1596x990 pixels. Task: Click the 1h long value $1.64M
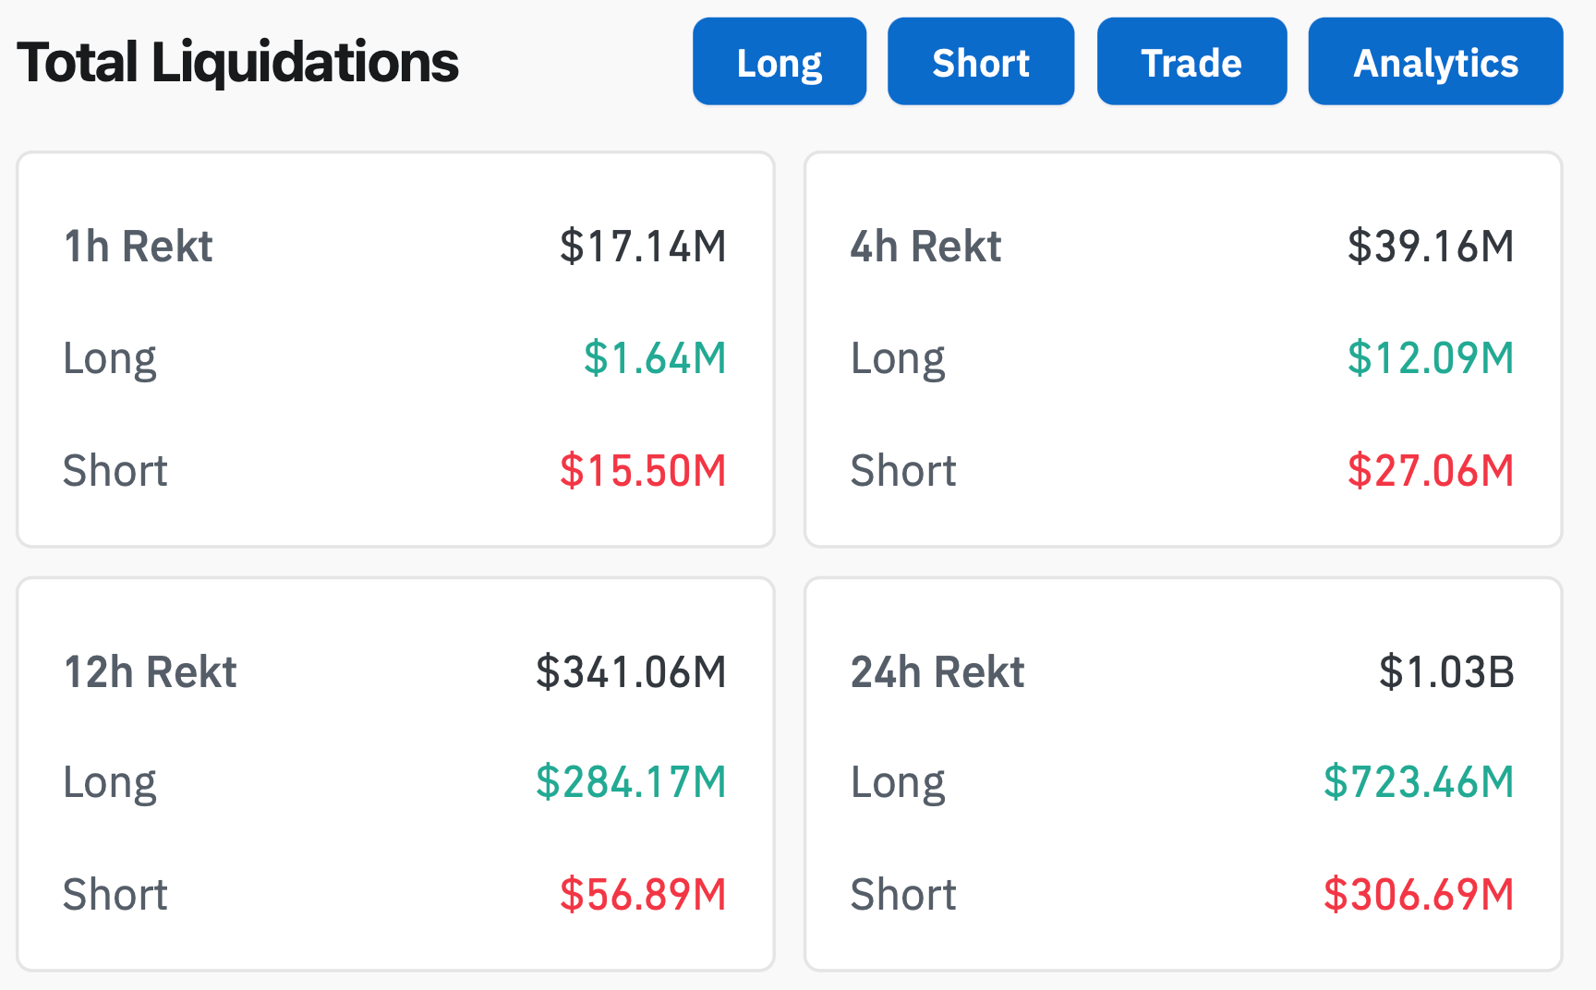click(x=655, y=358)
